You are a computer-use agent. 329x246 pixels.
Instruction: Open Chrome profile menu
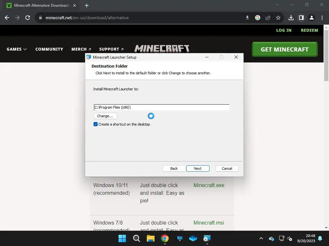coord(312,18)
